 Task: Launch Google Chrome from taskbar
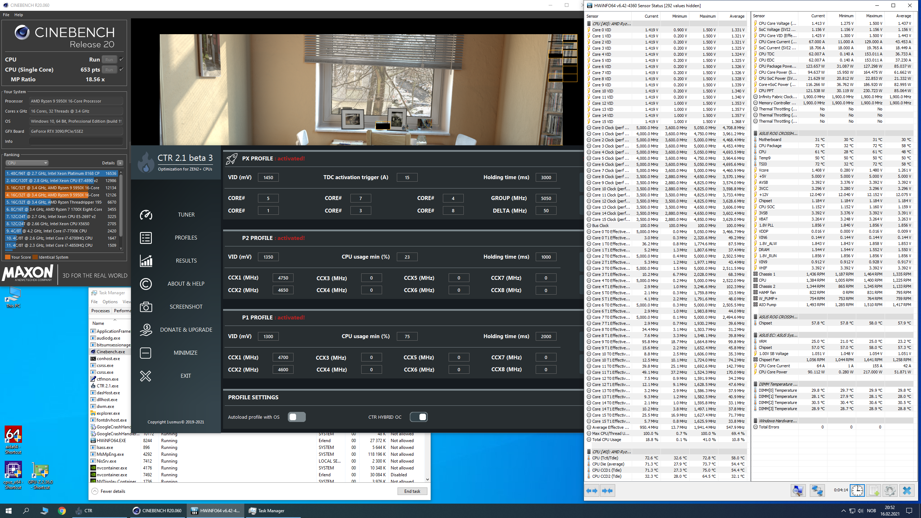(x=62, y=510)
